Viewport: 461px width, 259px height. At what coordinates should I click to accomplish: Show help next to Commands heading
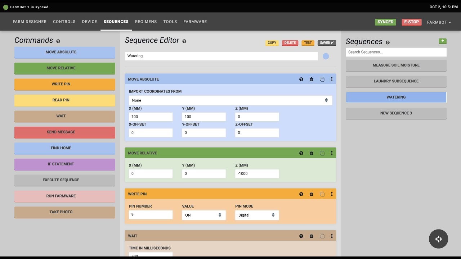58,41
